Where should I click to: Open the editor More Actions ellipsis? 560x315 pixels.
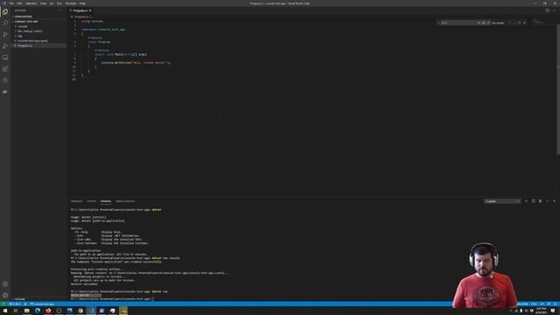tap(554, 10)
